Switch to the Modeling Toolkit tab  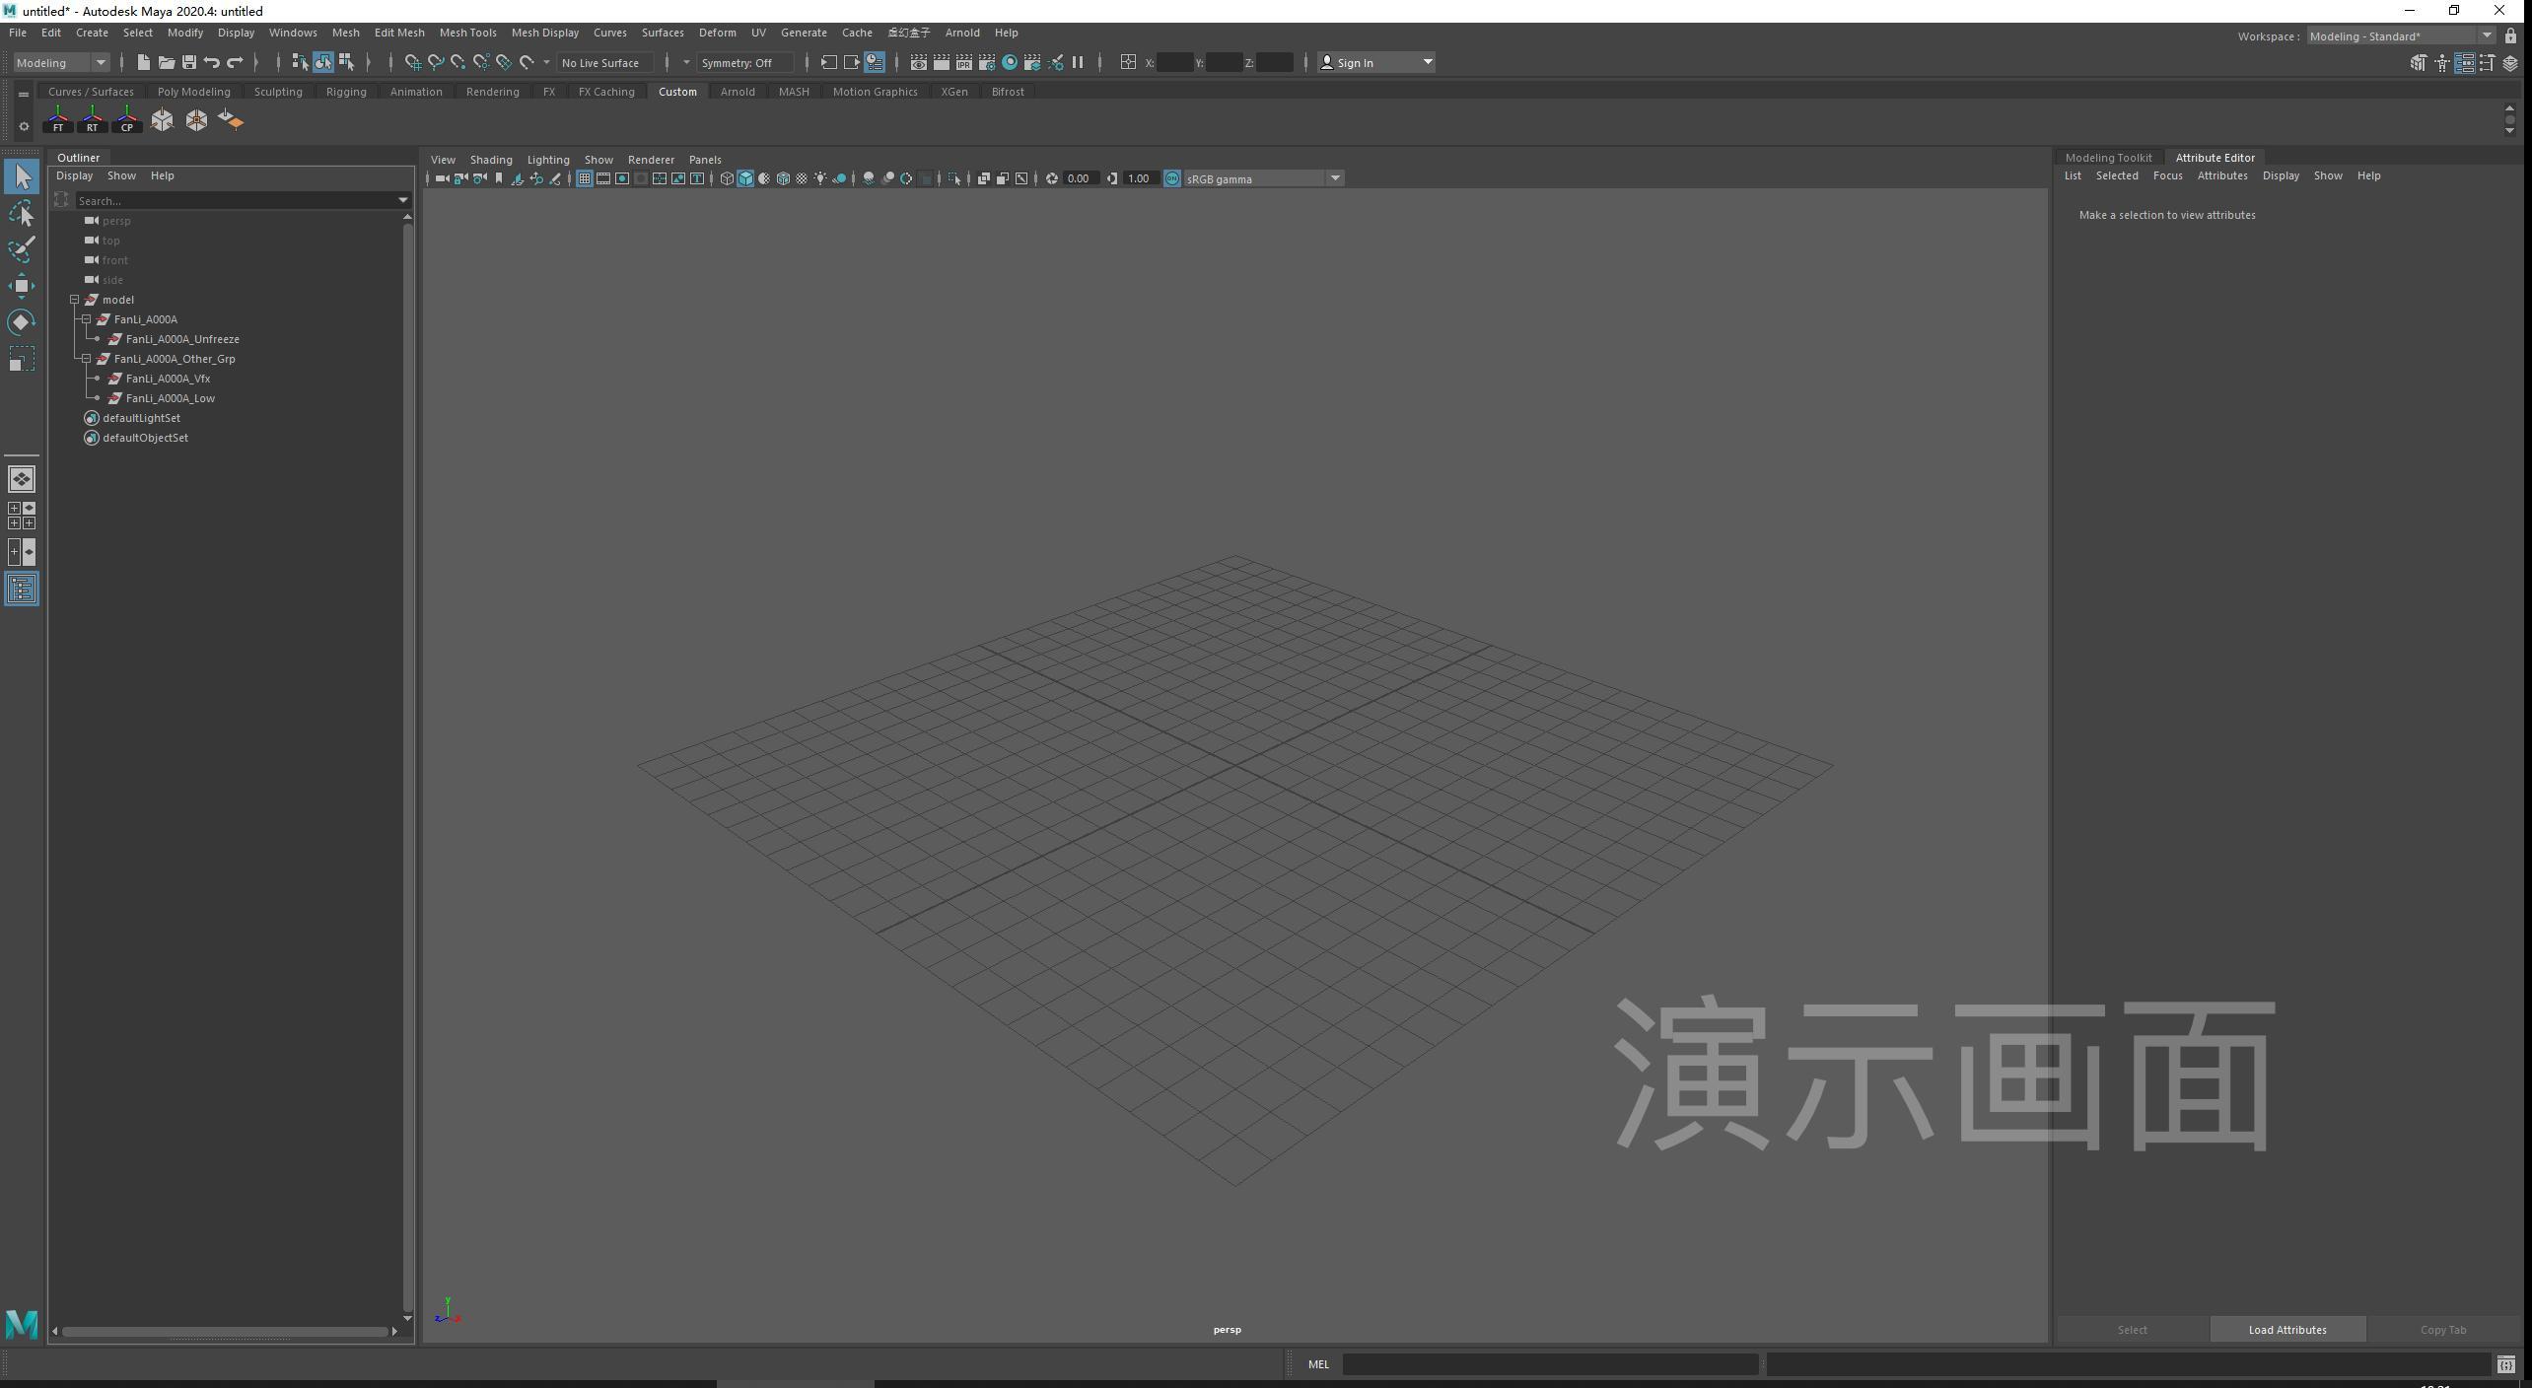pos(2108,158)
